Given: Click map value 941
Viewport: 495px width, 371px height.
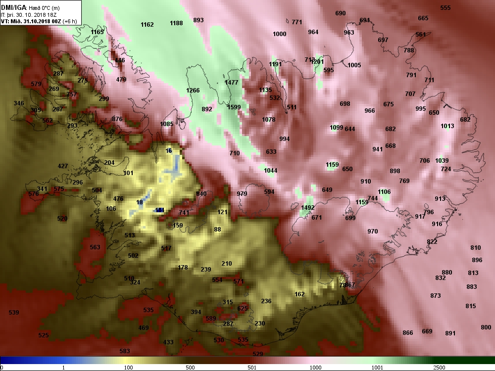Looking at the screenshot, I should tap(377, 149).
